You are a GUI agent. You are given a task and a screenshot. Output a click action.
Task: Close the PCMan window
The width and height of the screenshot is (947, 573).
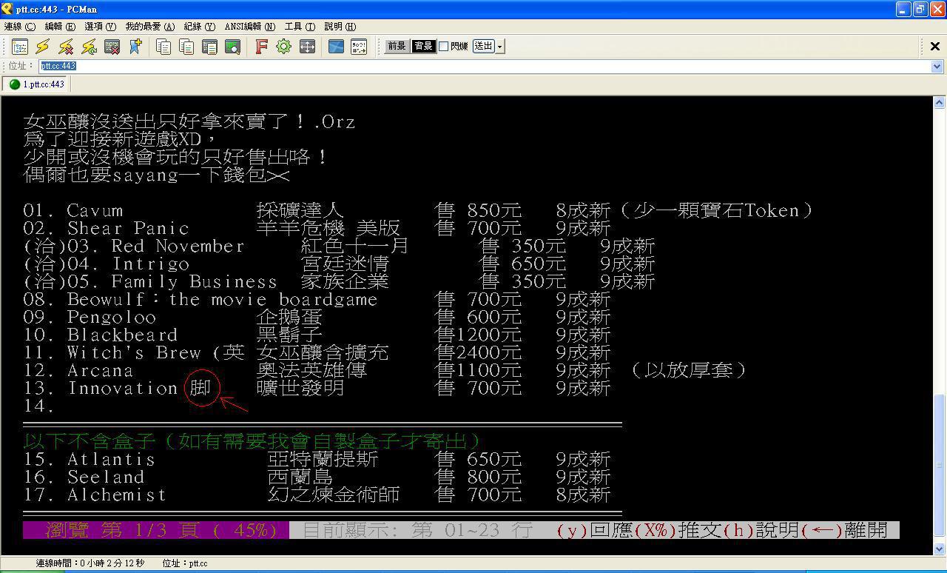coord(937,9)
